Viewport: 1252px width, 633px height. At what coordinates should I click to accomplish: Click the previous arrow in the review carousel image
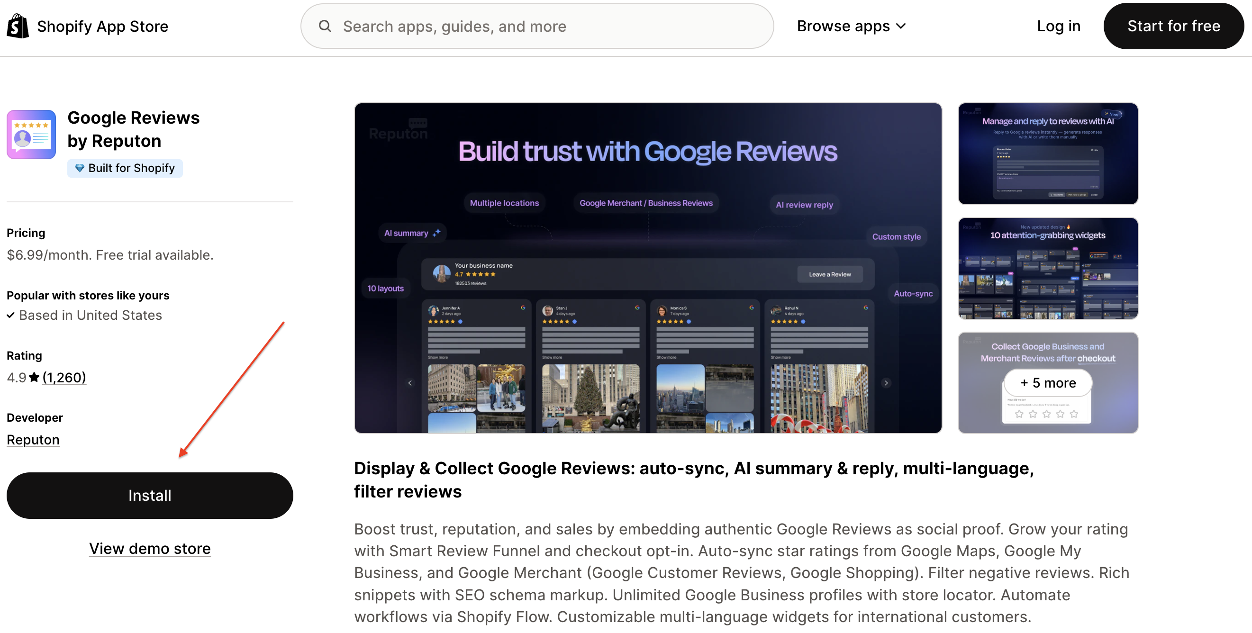point(410,383)
